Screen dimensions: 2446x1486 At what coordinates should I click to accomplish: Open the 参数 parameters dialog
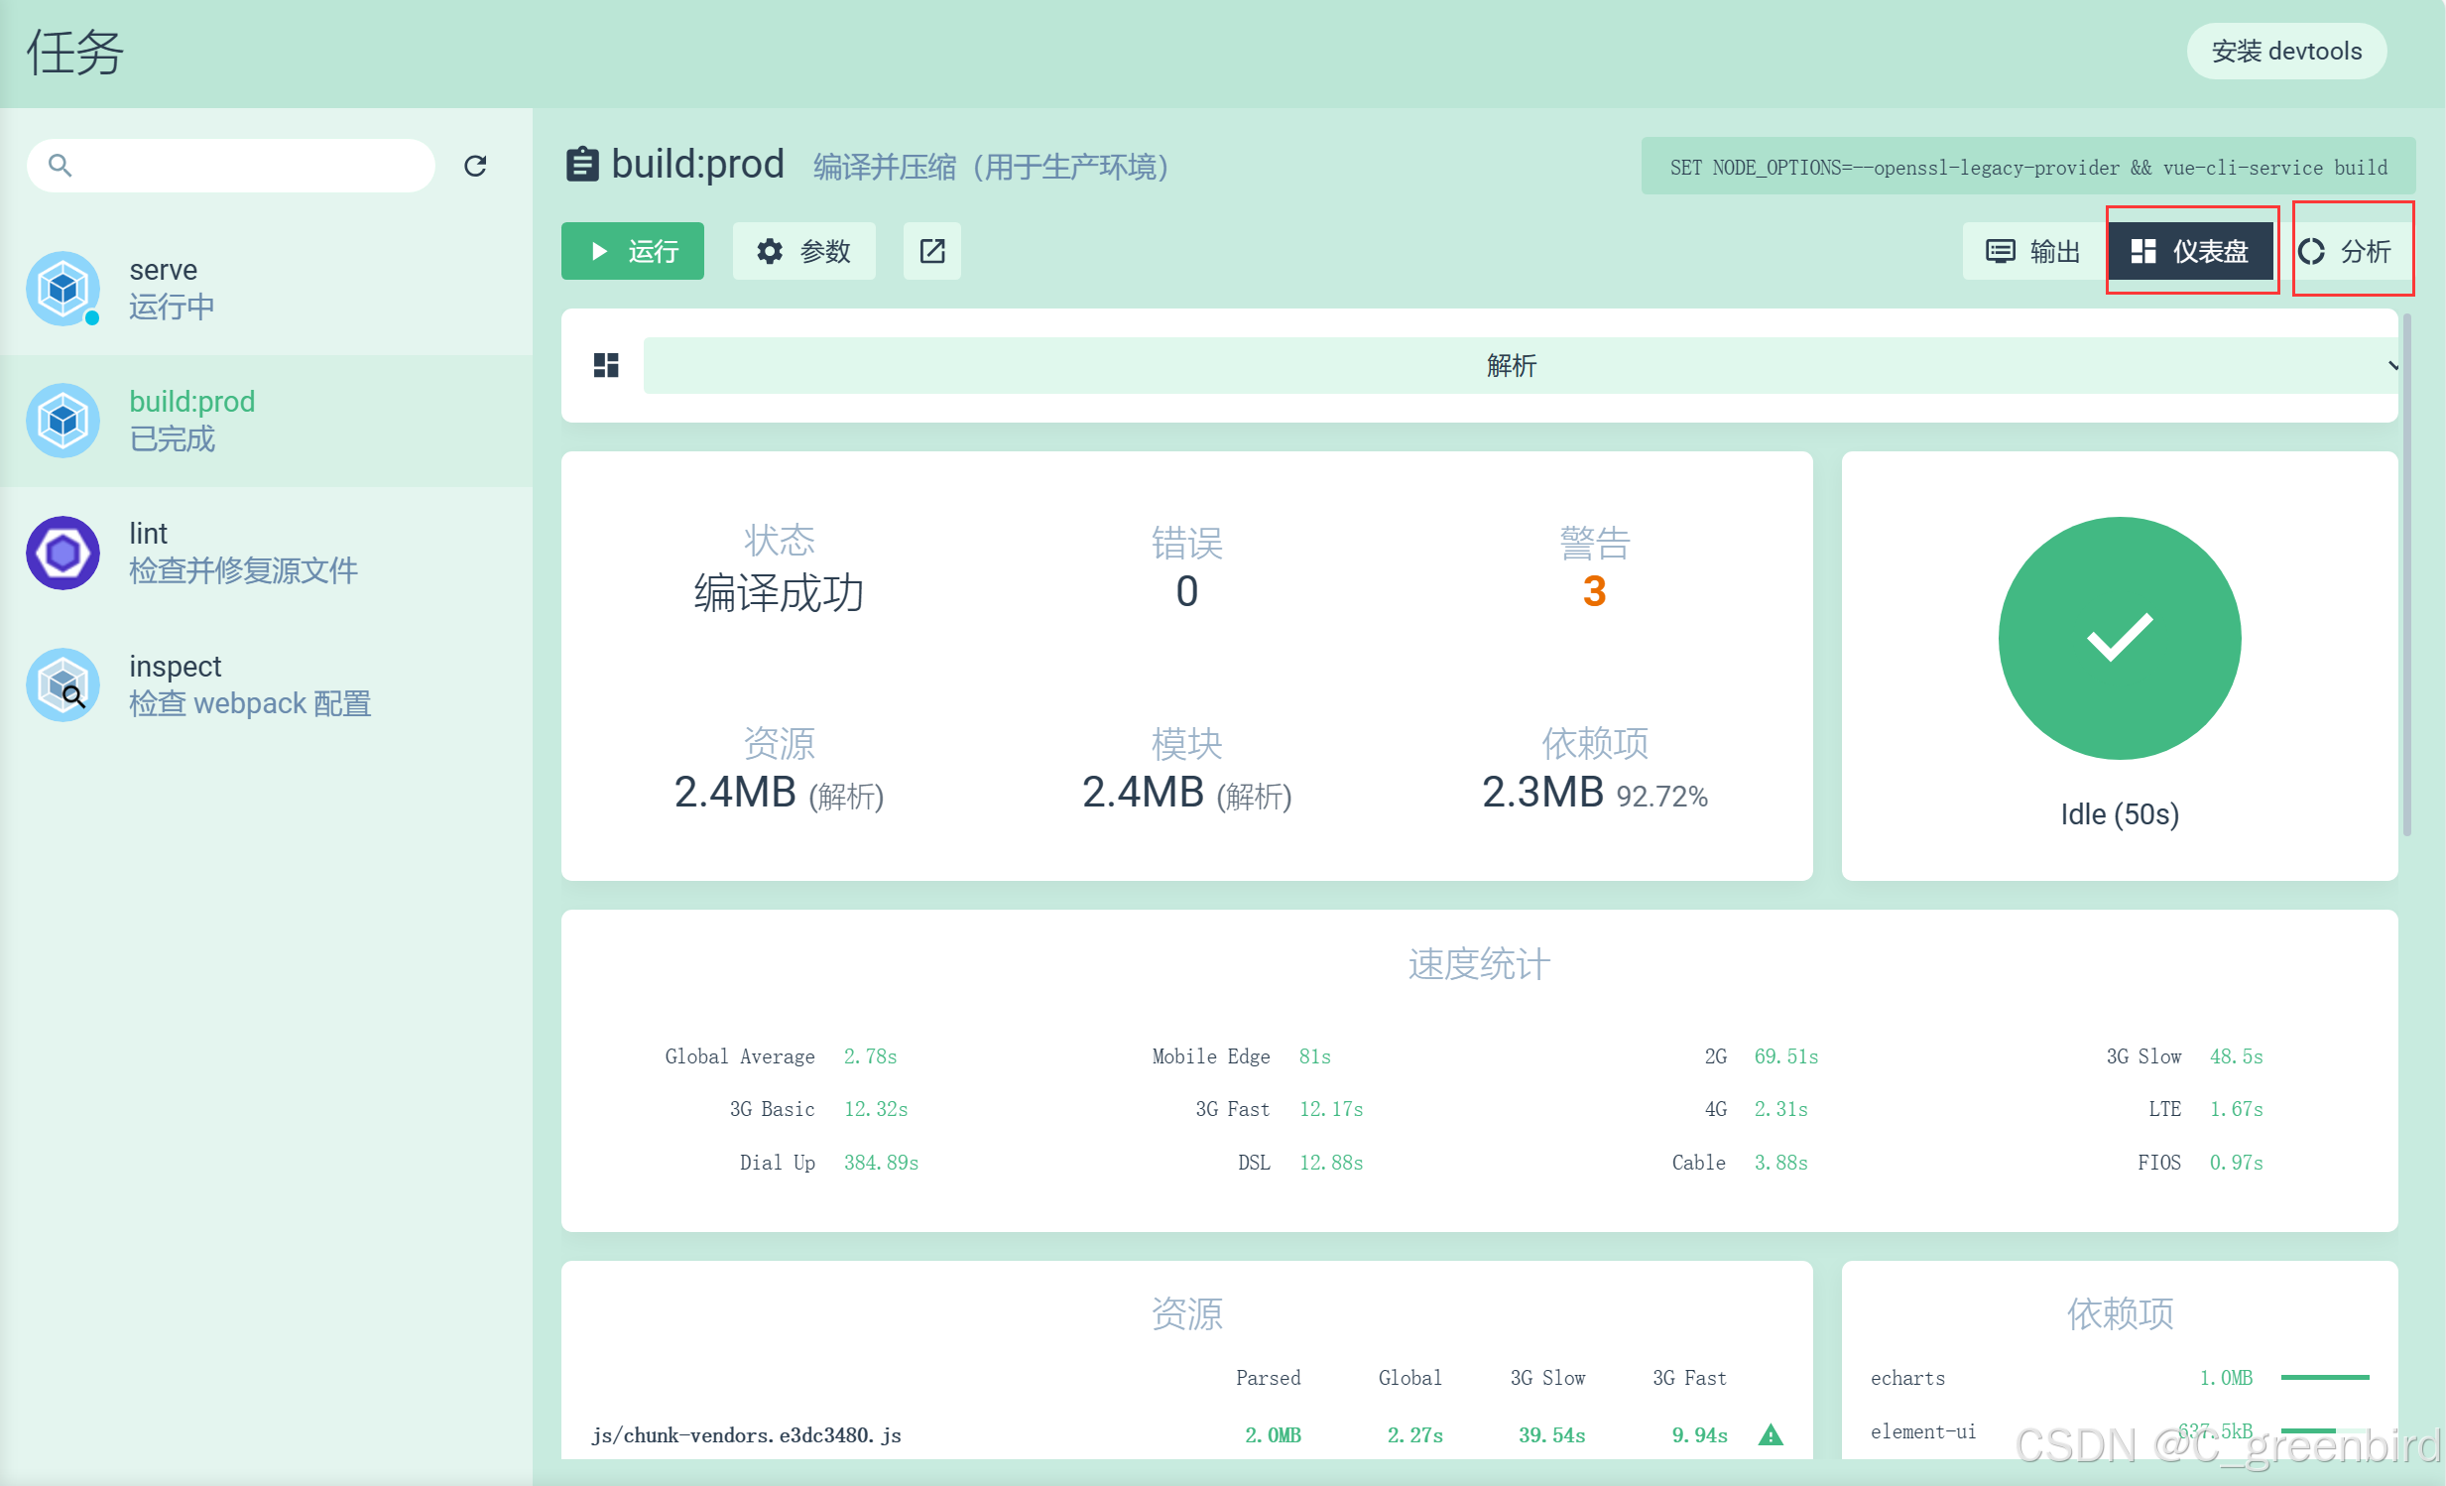(x=804, y=251)
